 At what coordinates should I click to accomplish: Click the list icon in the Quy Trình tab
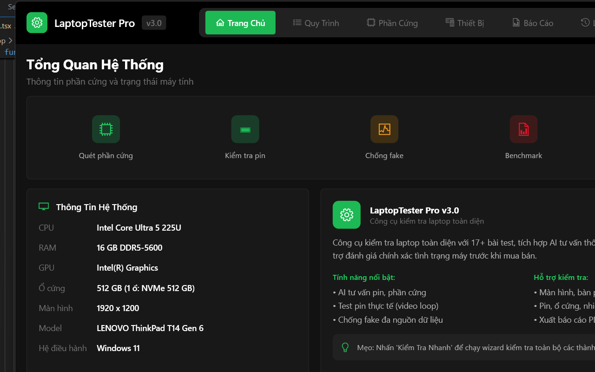coord(297,23)
